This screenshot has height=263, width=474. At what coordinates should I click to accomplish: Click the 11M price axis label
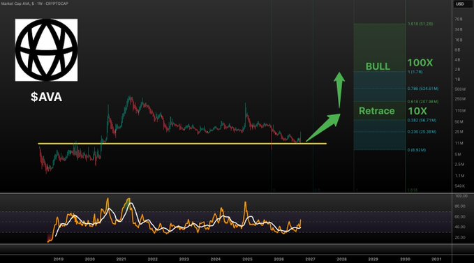[459, 144]
